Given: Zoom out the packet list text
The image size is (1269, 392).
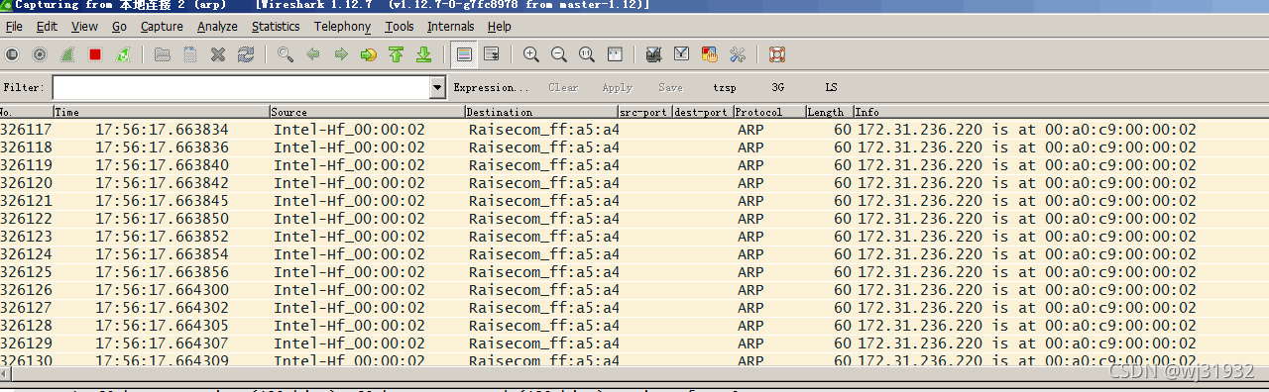Looking at the screenshot, I should 559,54.
